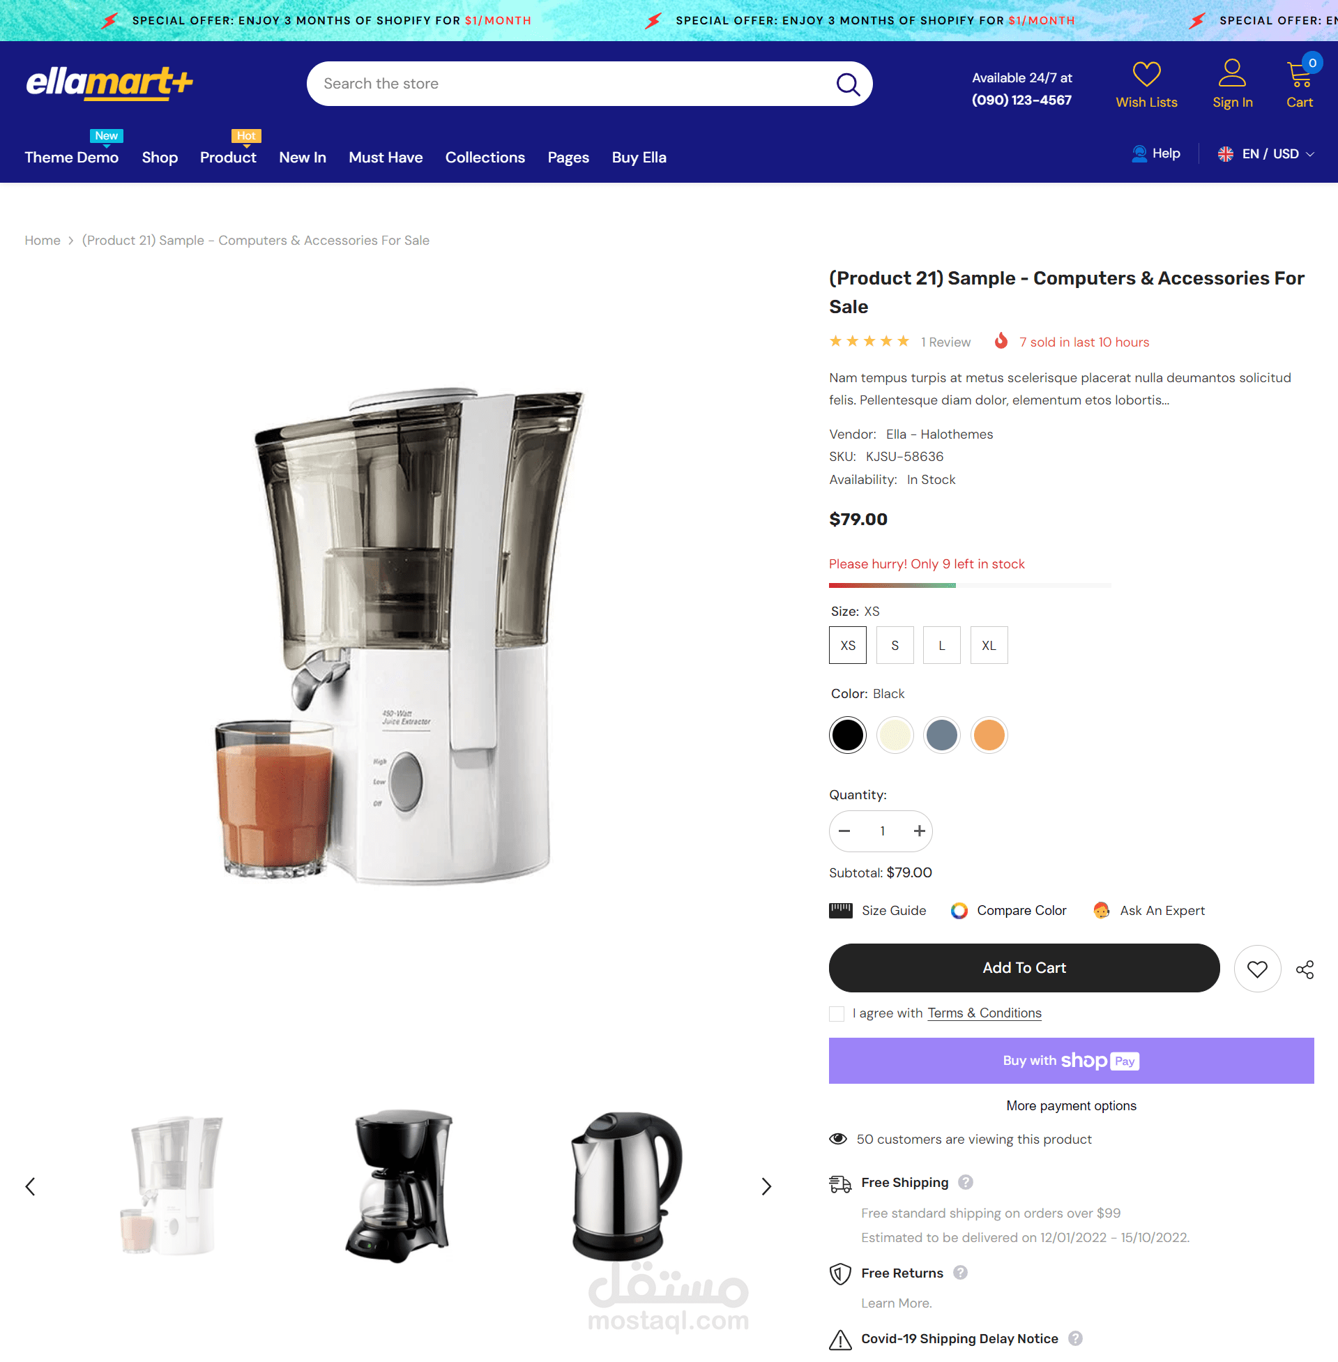Select the coffee maker thumbnail

399,1186
